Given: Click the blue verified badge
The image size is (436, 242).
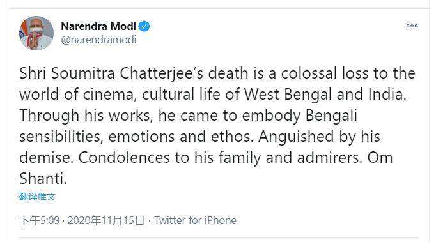Looking at the screenshot, I should point(144,26).
